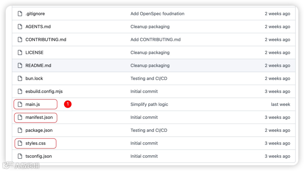The width and height of the screenshot is (304, 171).
Task: Click the file icon beside AGENTS.md
Action: coord(20,27)
